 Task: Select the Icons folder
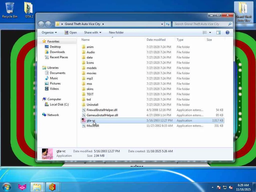coord(90,63)
